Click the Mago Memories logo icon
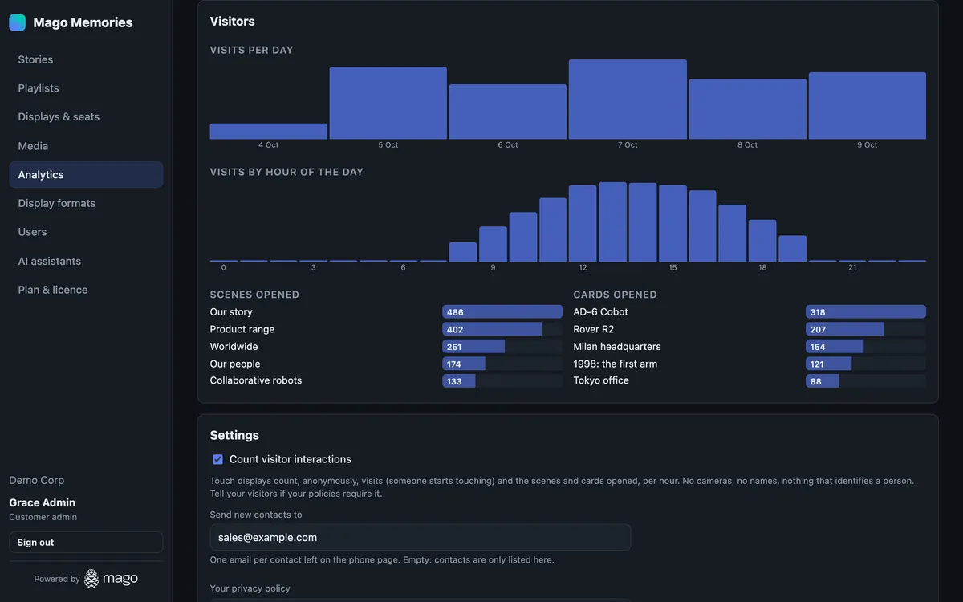The image size is (963, 602). (x=17, y=22)
